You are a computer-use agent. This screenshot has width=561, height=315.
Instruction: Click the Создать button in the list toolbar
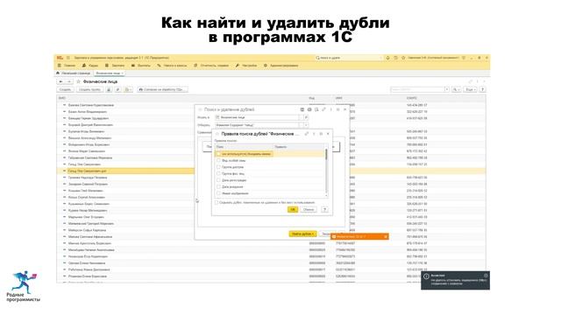[x=66, y=89]
